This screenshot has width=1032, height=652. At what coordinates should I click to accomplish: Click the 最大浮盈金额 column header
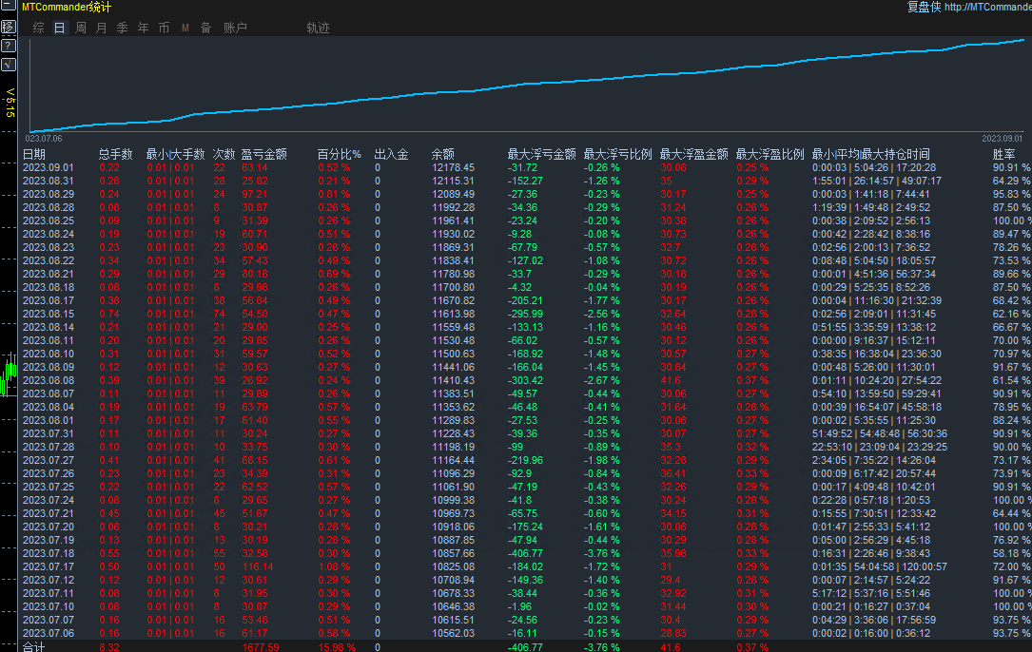pos(694,154)
